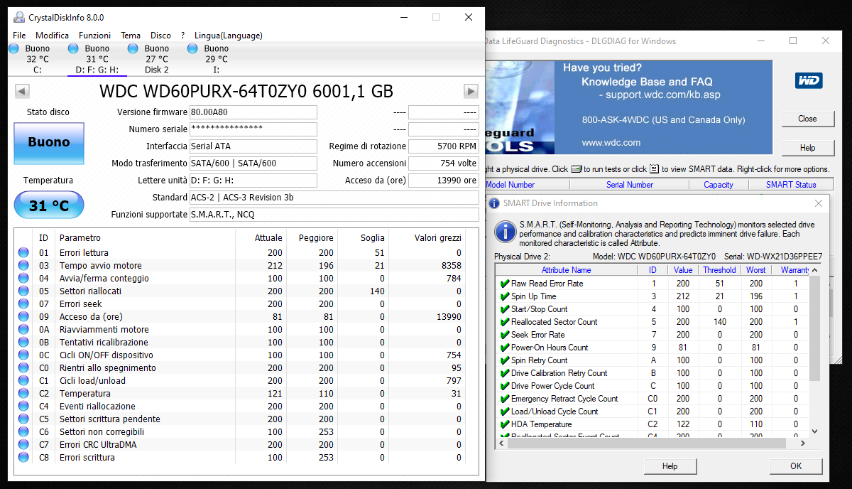The image size is (852, 489).
Task: Click the 754 volte power-on count field
Action: coord(444,163)
